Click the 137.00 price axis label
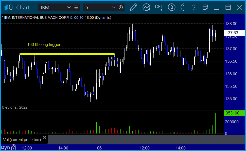The image size is (246, 151). click(x=231, y=49)
